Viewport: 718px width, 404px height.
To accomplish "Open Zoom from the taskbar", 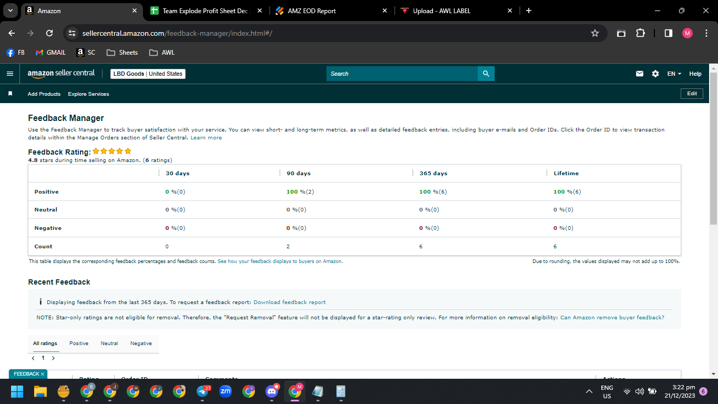I will pyautogui.click(x=225, y=391).
